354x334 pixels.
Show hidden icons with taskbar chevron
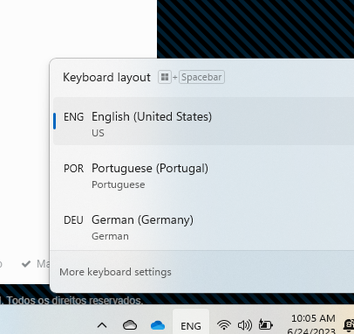(x=102, y=325)
